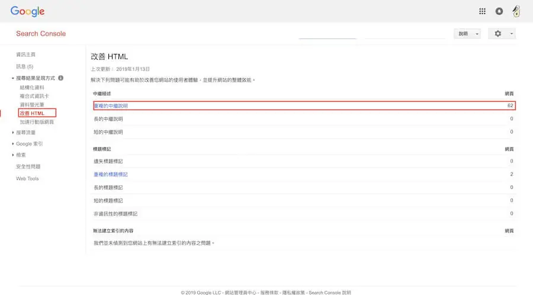Open 服務條款 footer link

(x=269, y=292)
